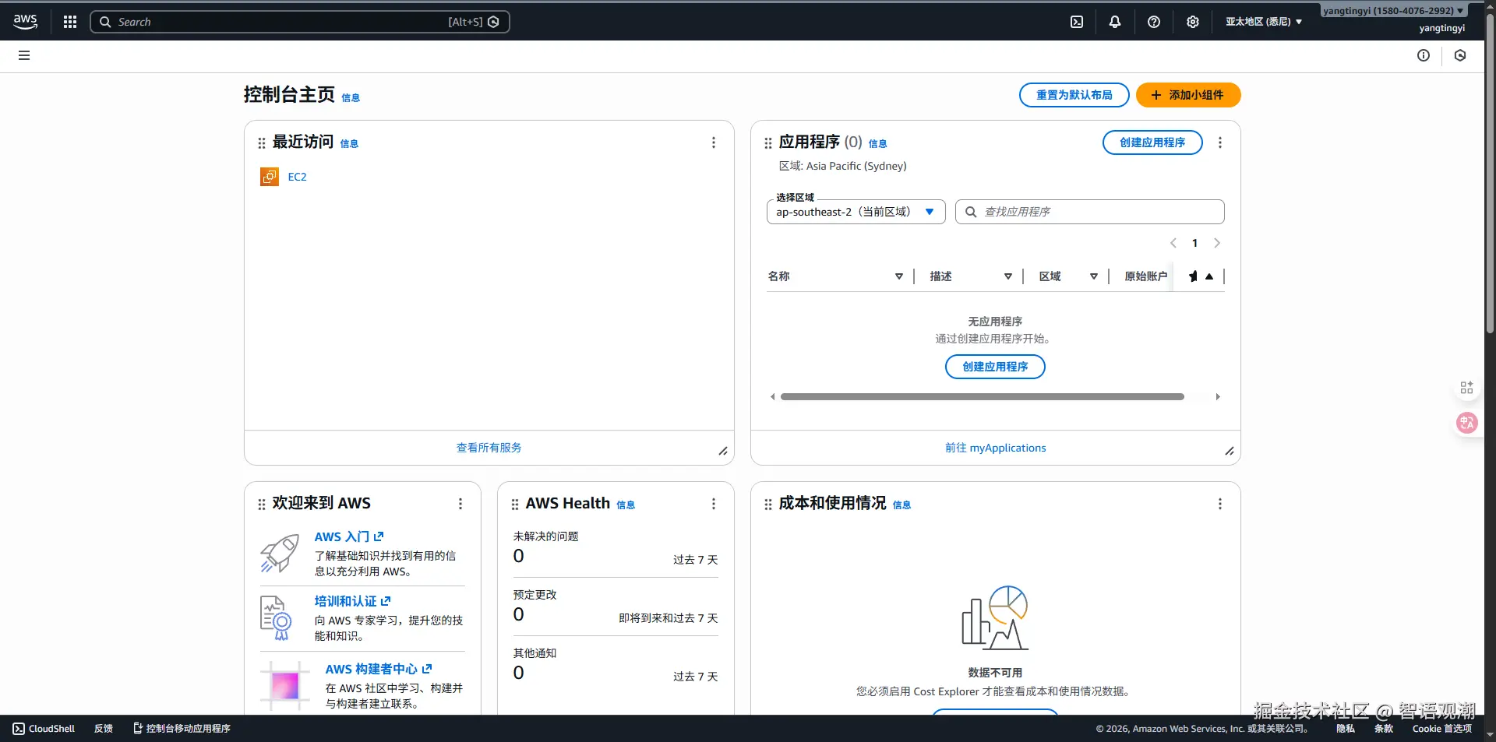Reset to default layout (重置为默认布局)
The height and width of the screenshot is (742, 1496).
[x=1074, y=95]
